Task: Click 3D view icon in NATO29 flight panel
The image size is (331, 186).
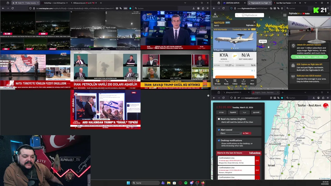Action: [217, 82]
